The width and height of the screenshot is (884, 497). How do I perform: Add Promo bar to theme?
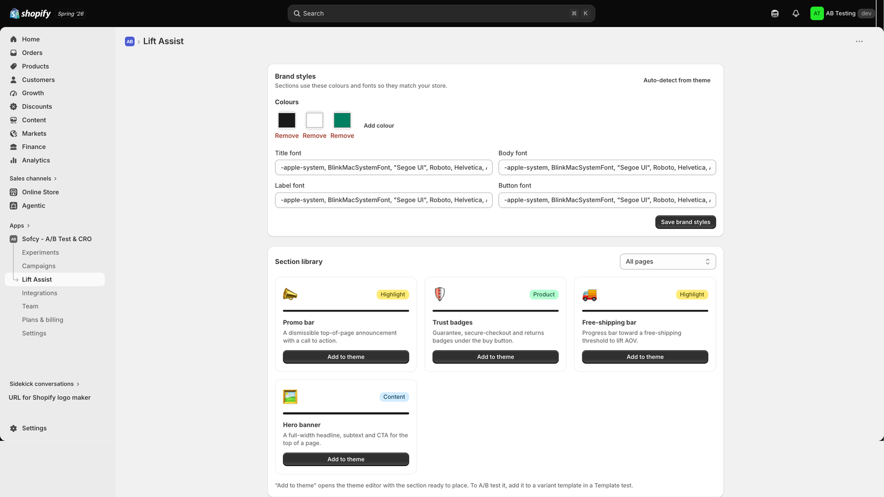[x=346, y=357]
